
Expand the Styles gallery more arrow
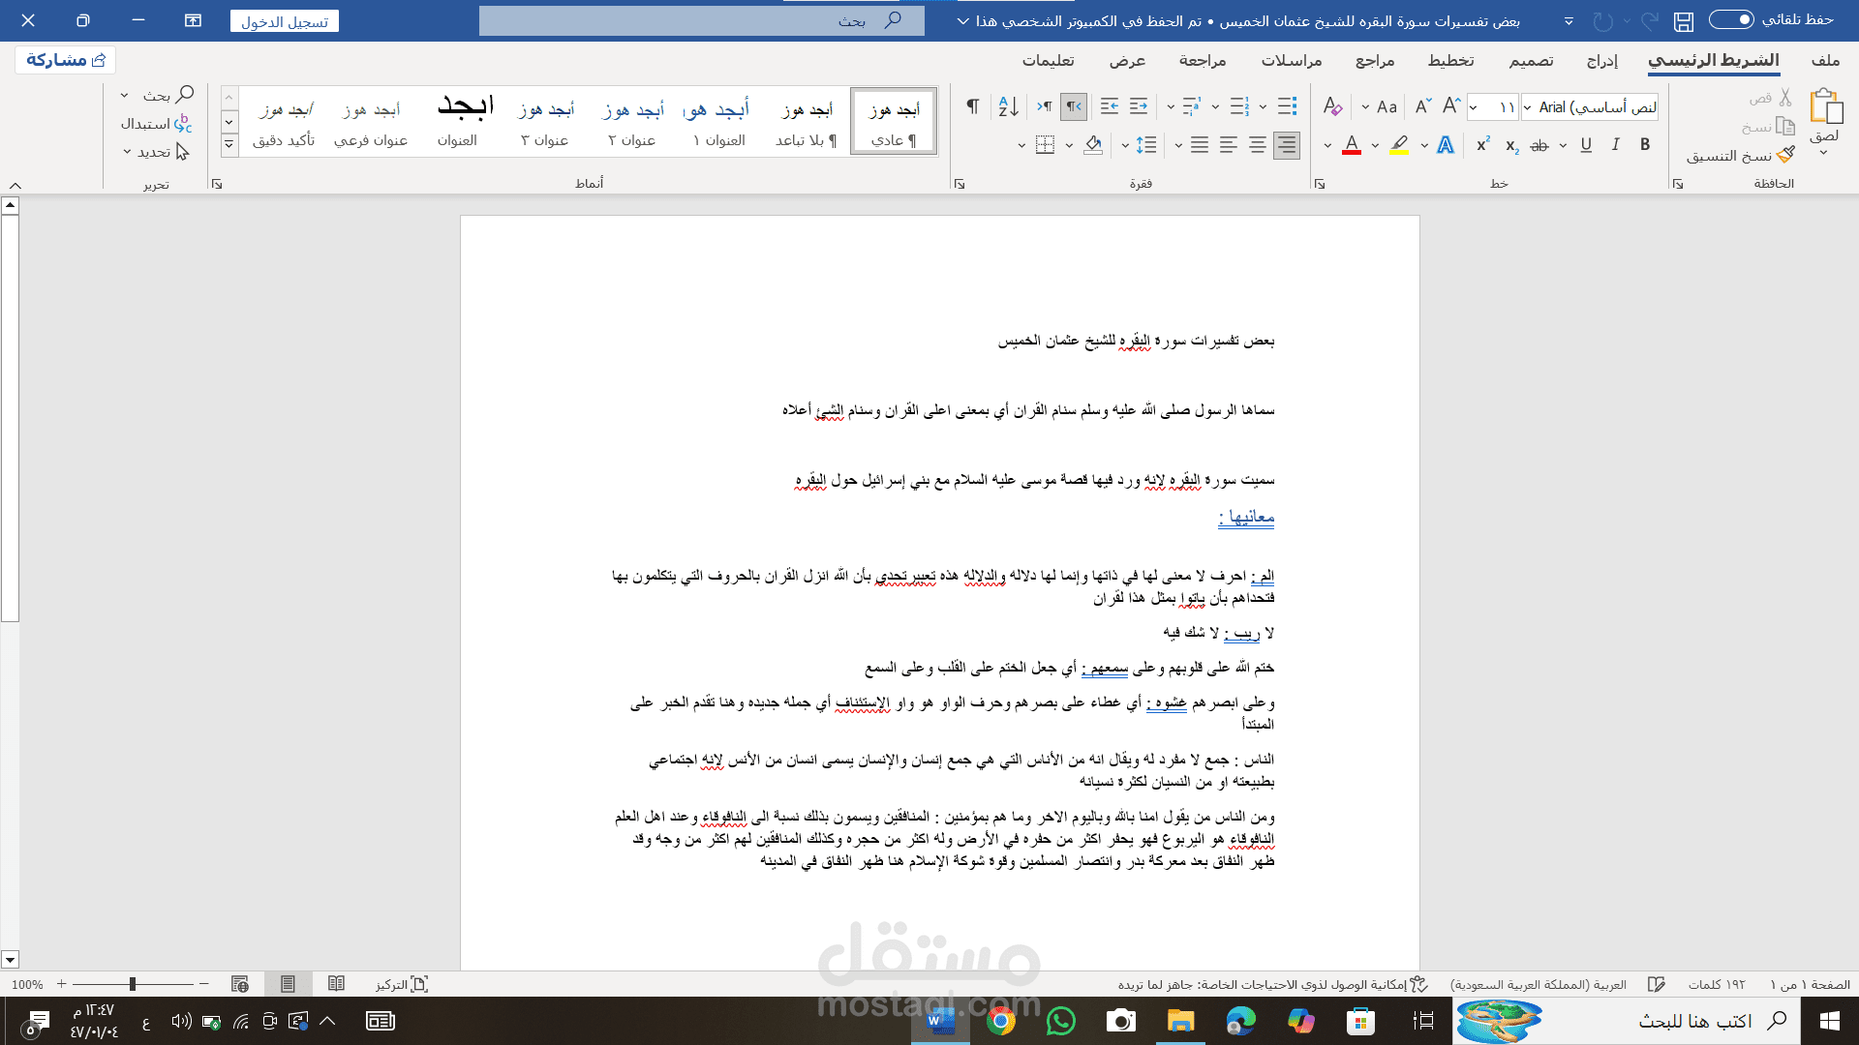(x=229, y=145)
